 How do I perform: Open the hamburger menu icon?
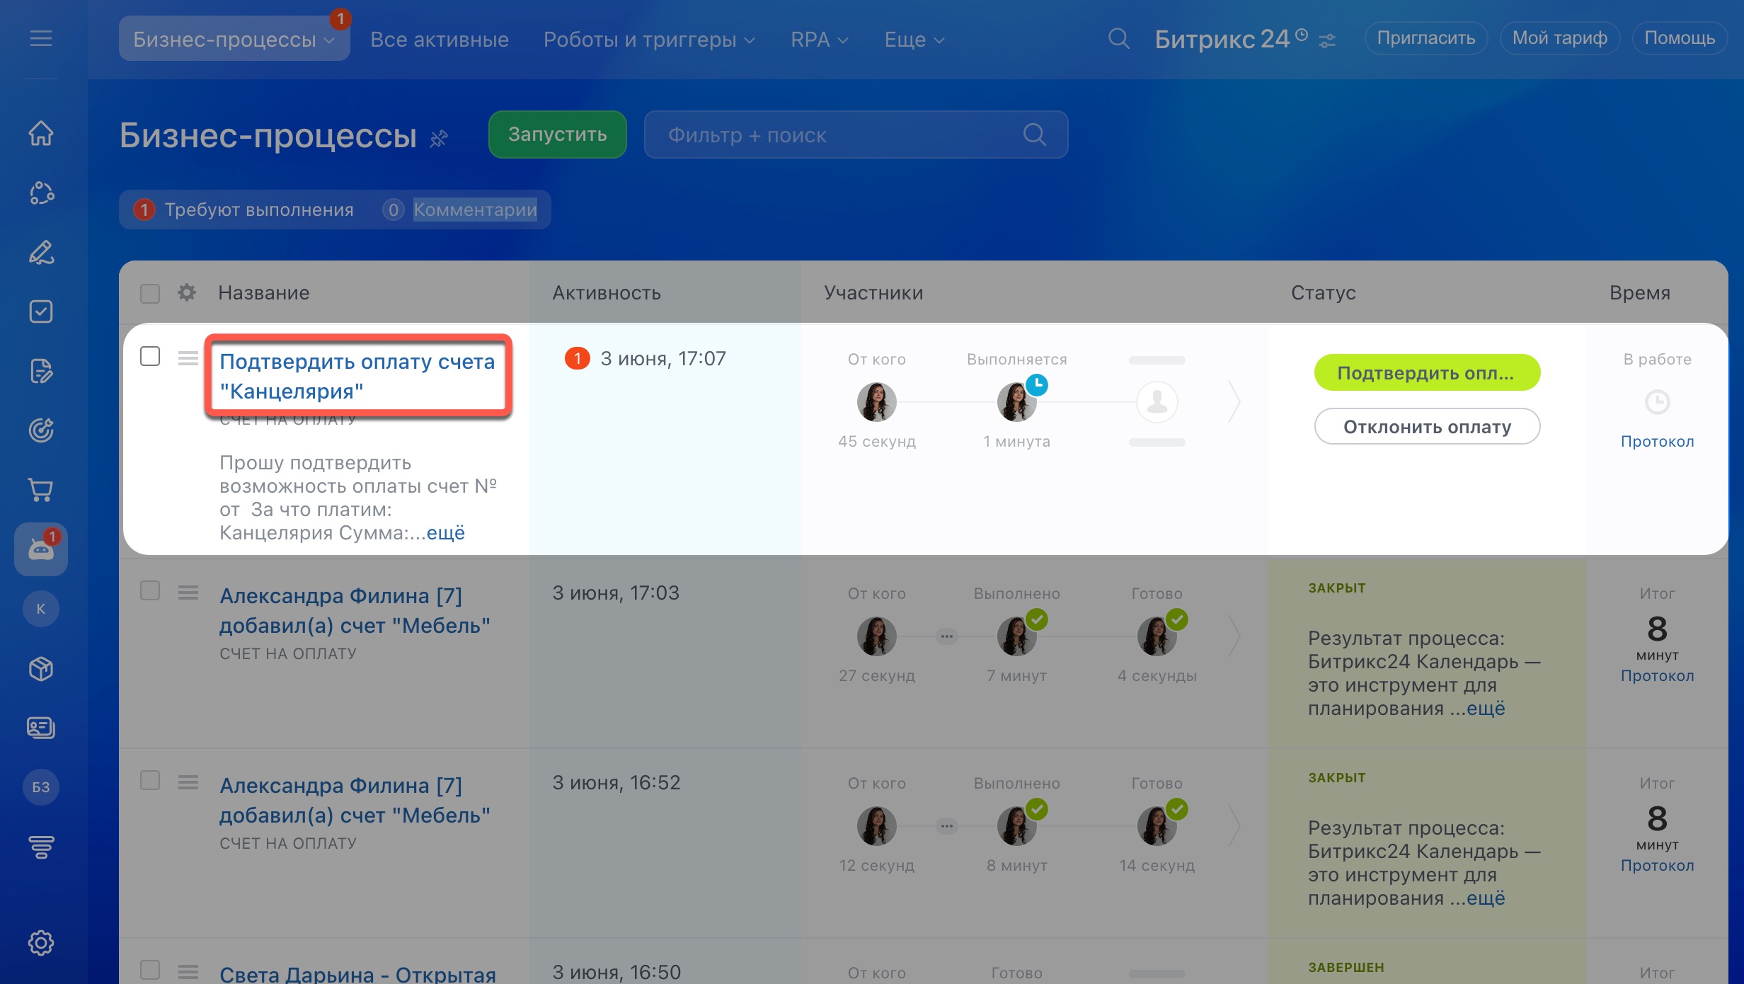[40, 38]
